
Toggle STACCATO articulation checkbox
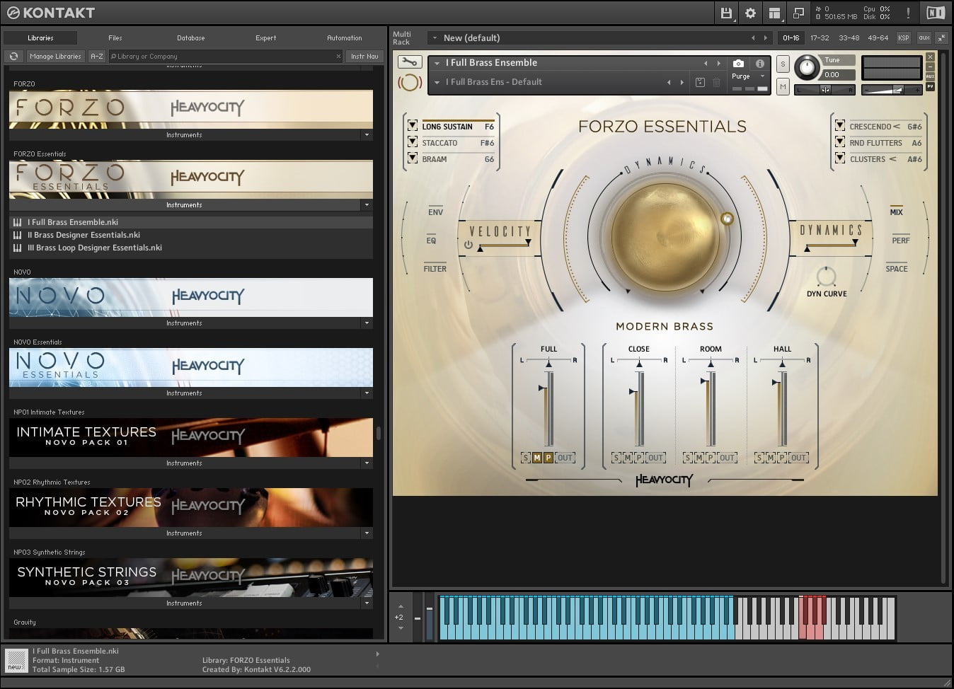pyautogui.click(x=412, y=142)
